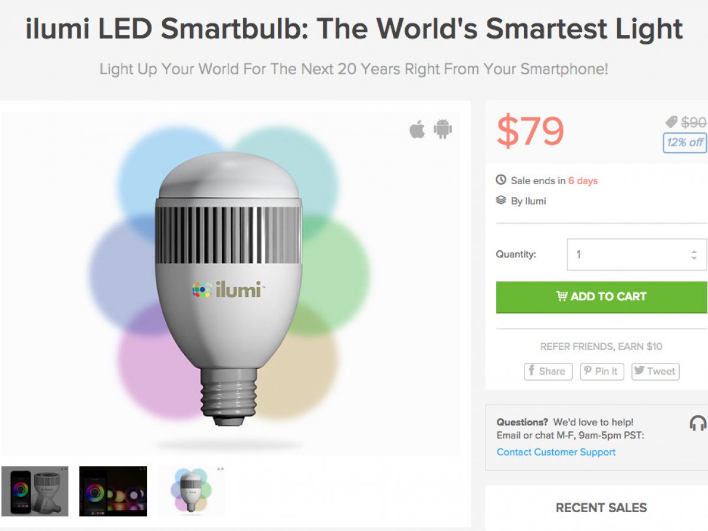Click the 12% off discount badge
Screen dimensions: 708x531
pos(685,142)
